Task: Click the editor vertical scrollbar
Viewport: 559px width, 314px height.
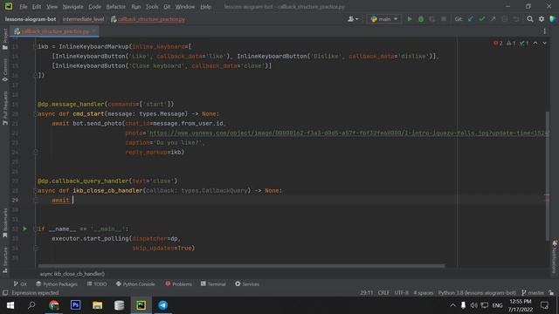Action: coord(548,176)
